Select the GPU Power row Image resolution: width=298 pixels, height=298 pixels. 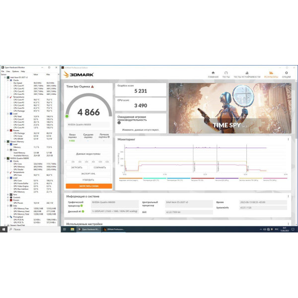coord(29,203)
